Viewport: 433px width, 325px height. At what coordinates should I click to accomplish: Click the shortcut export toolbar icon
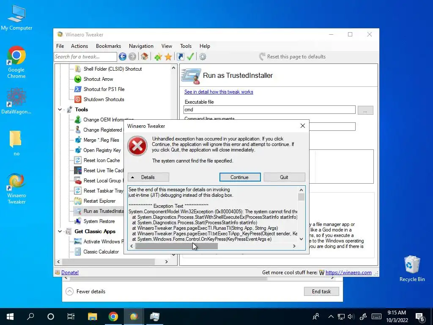click(180, 57)
